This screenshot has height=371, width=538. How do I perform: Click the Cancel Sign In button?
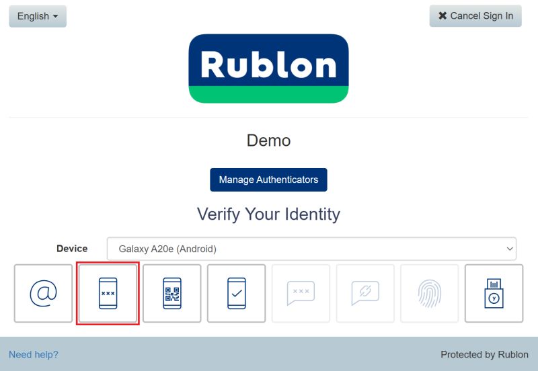coord(475,15)
